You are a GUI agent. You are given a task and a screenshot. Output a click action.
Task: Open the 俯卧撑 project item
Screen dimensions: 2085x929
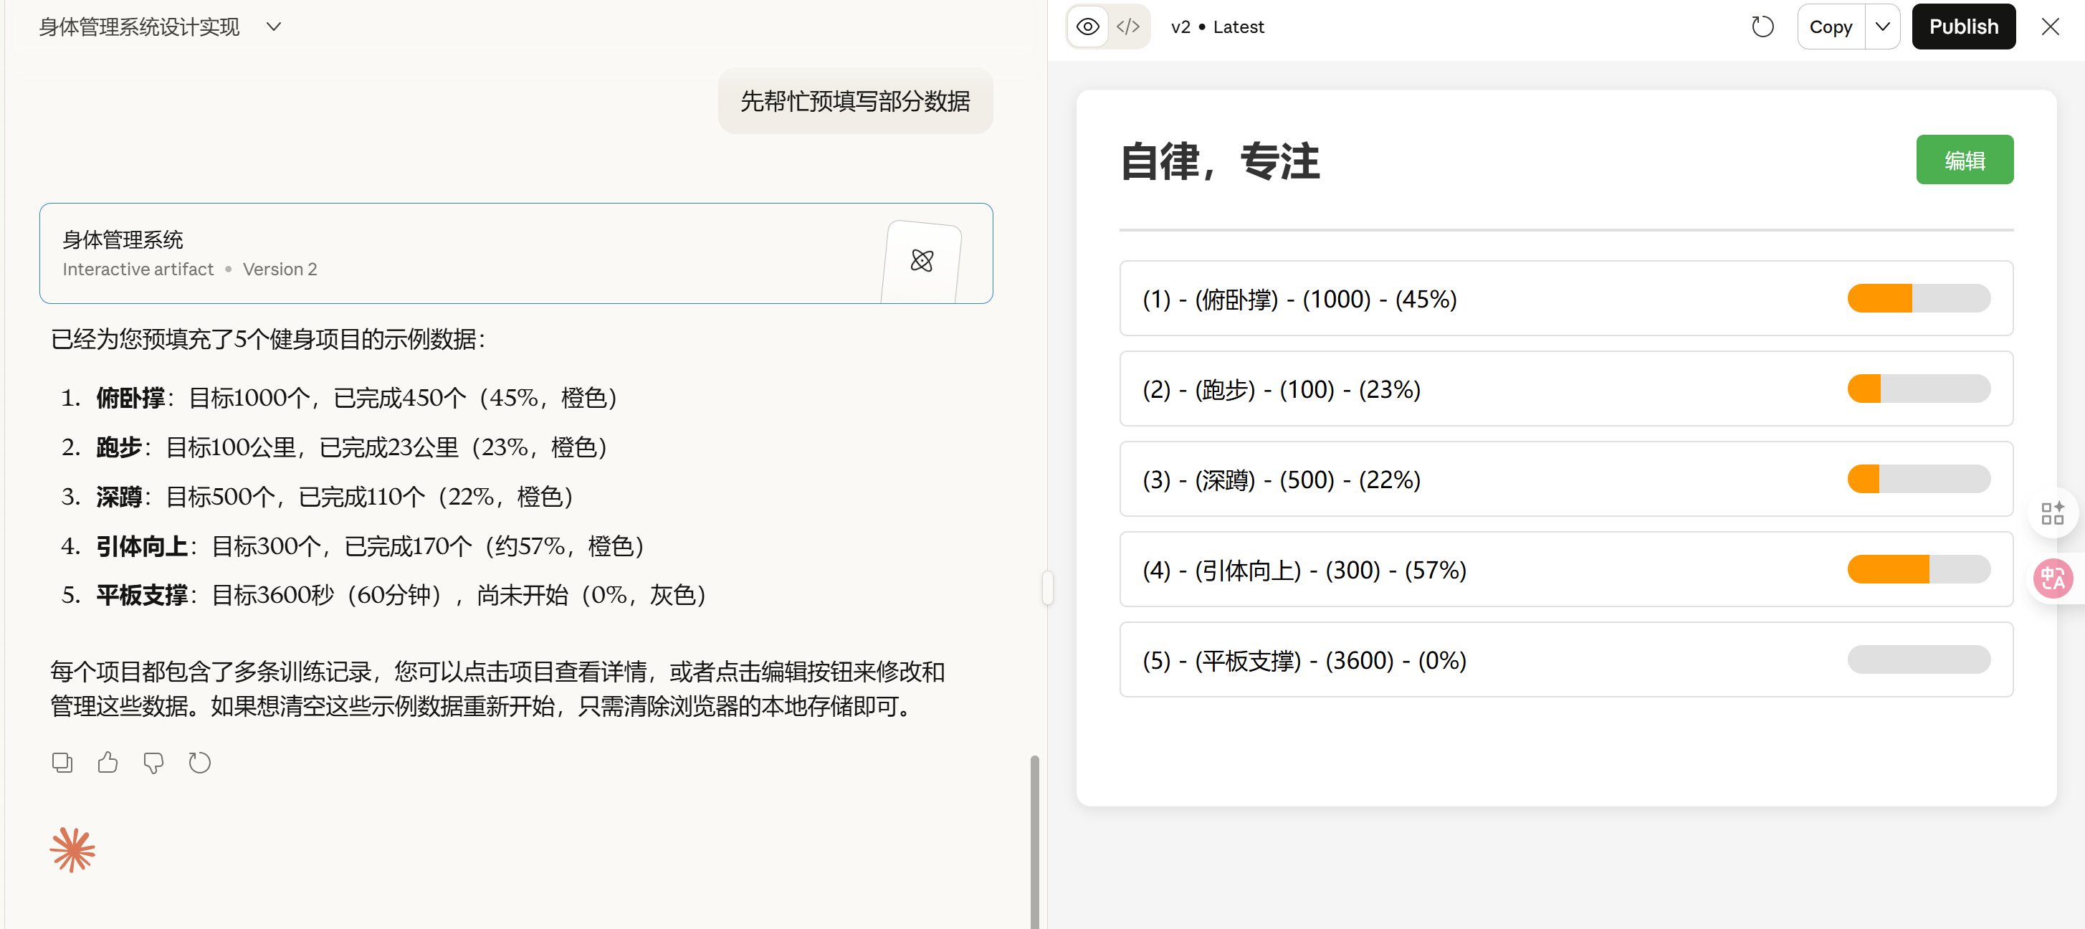(x=1565, y=299)
